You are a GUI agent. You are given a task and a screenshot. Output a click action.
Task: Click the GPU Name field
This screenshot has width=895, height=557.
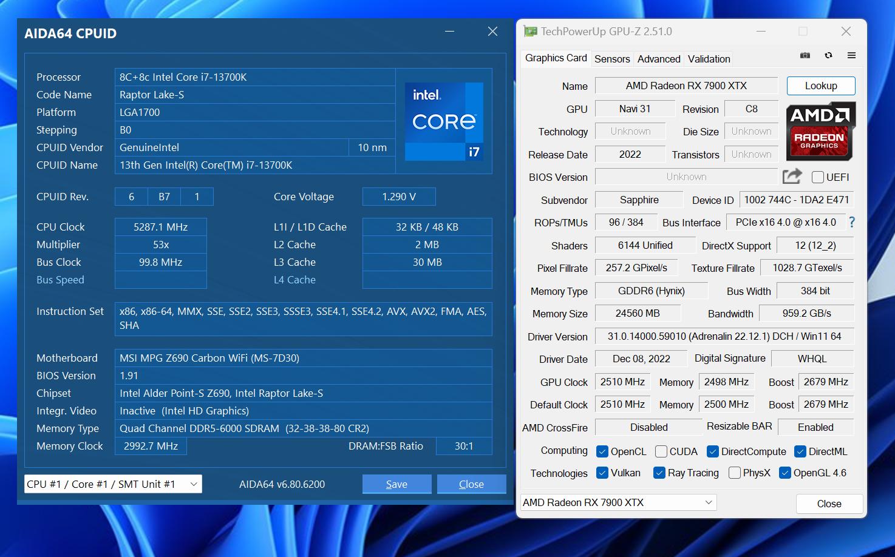tap(686, 86)
